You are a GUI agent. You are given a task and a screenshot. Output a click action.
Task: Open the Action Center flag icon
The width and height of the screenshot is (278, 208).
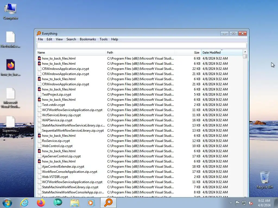(x=237, y=203)
